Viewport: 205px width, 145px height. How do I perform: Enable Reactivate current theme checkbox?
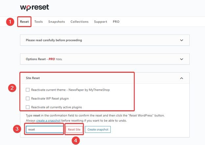[28, 90]
